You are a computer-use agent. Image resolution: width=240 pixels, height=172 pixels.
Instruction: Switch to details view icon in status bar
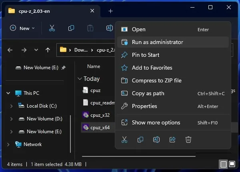point(223,164)
